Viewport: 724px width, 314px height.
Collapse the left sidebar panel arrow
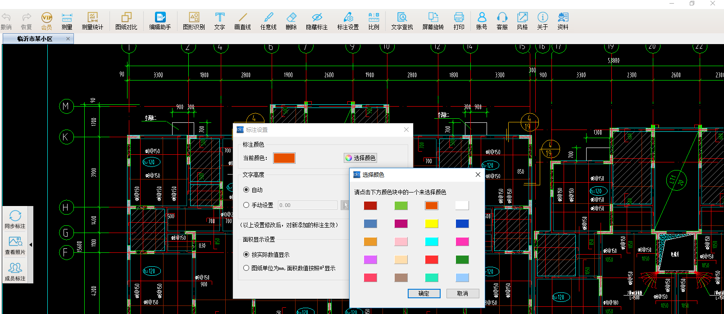tap(31, 245)
